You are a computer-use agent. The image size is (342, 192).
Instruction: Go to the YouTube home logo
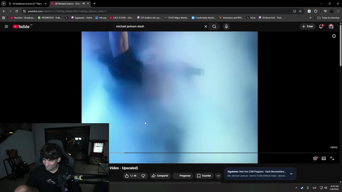21,26
